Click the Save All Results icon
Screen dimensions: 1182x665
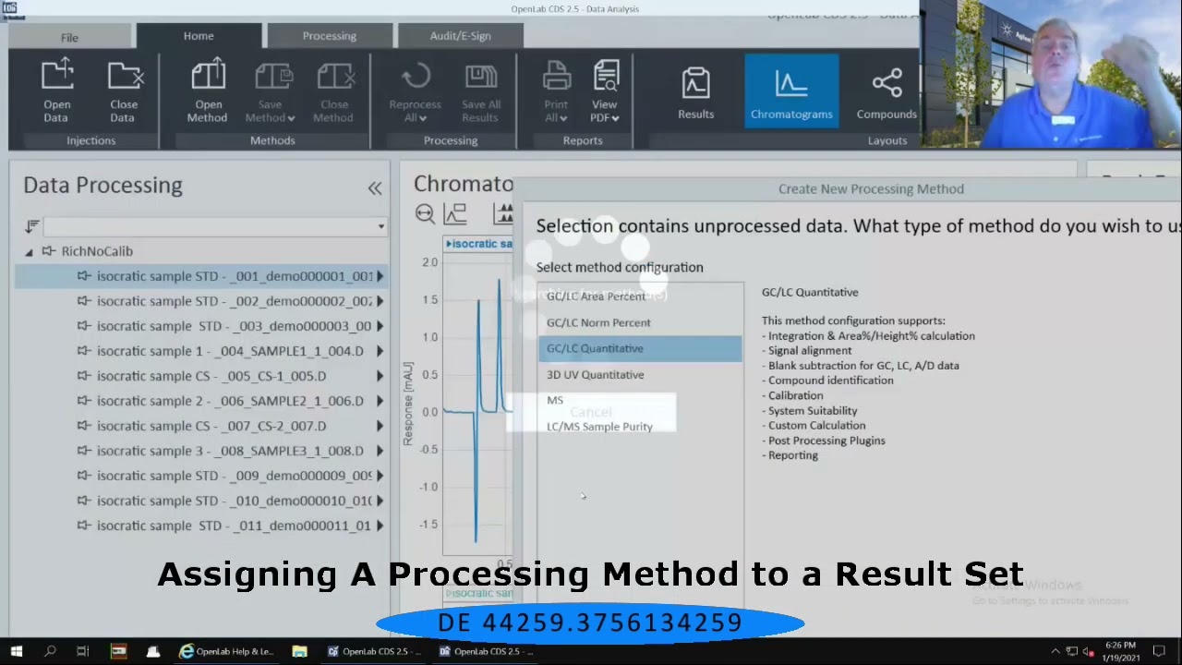480,91
